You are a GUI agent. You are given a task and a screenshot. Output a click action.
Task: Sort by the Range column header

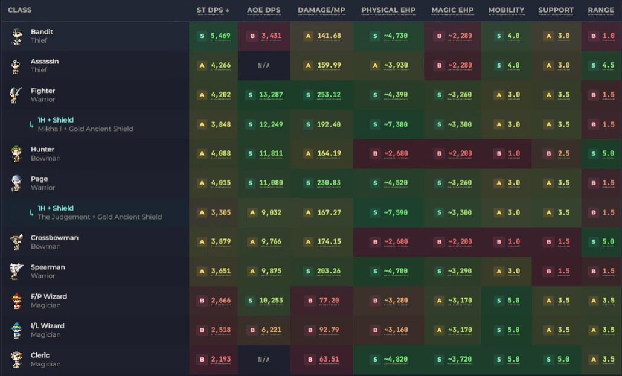(601, 10)
